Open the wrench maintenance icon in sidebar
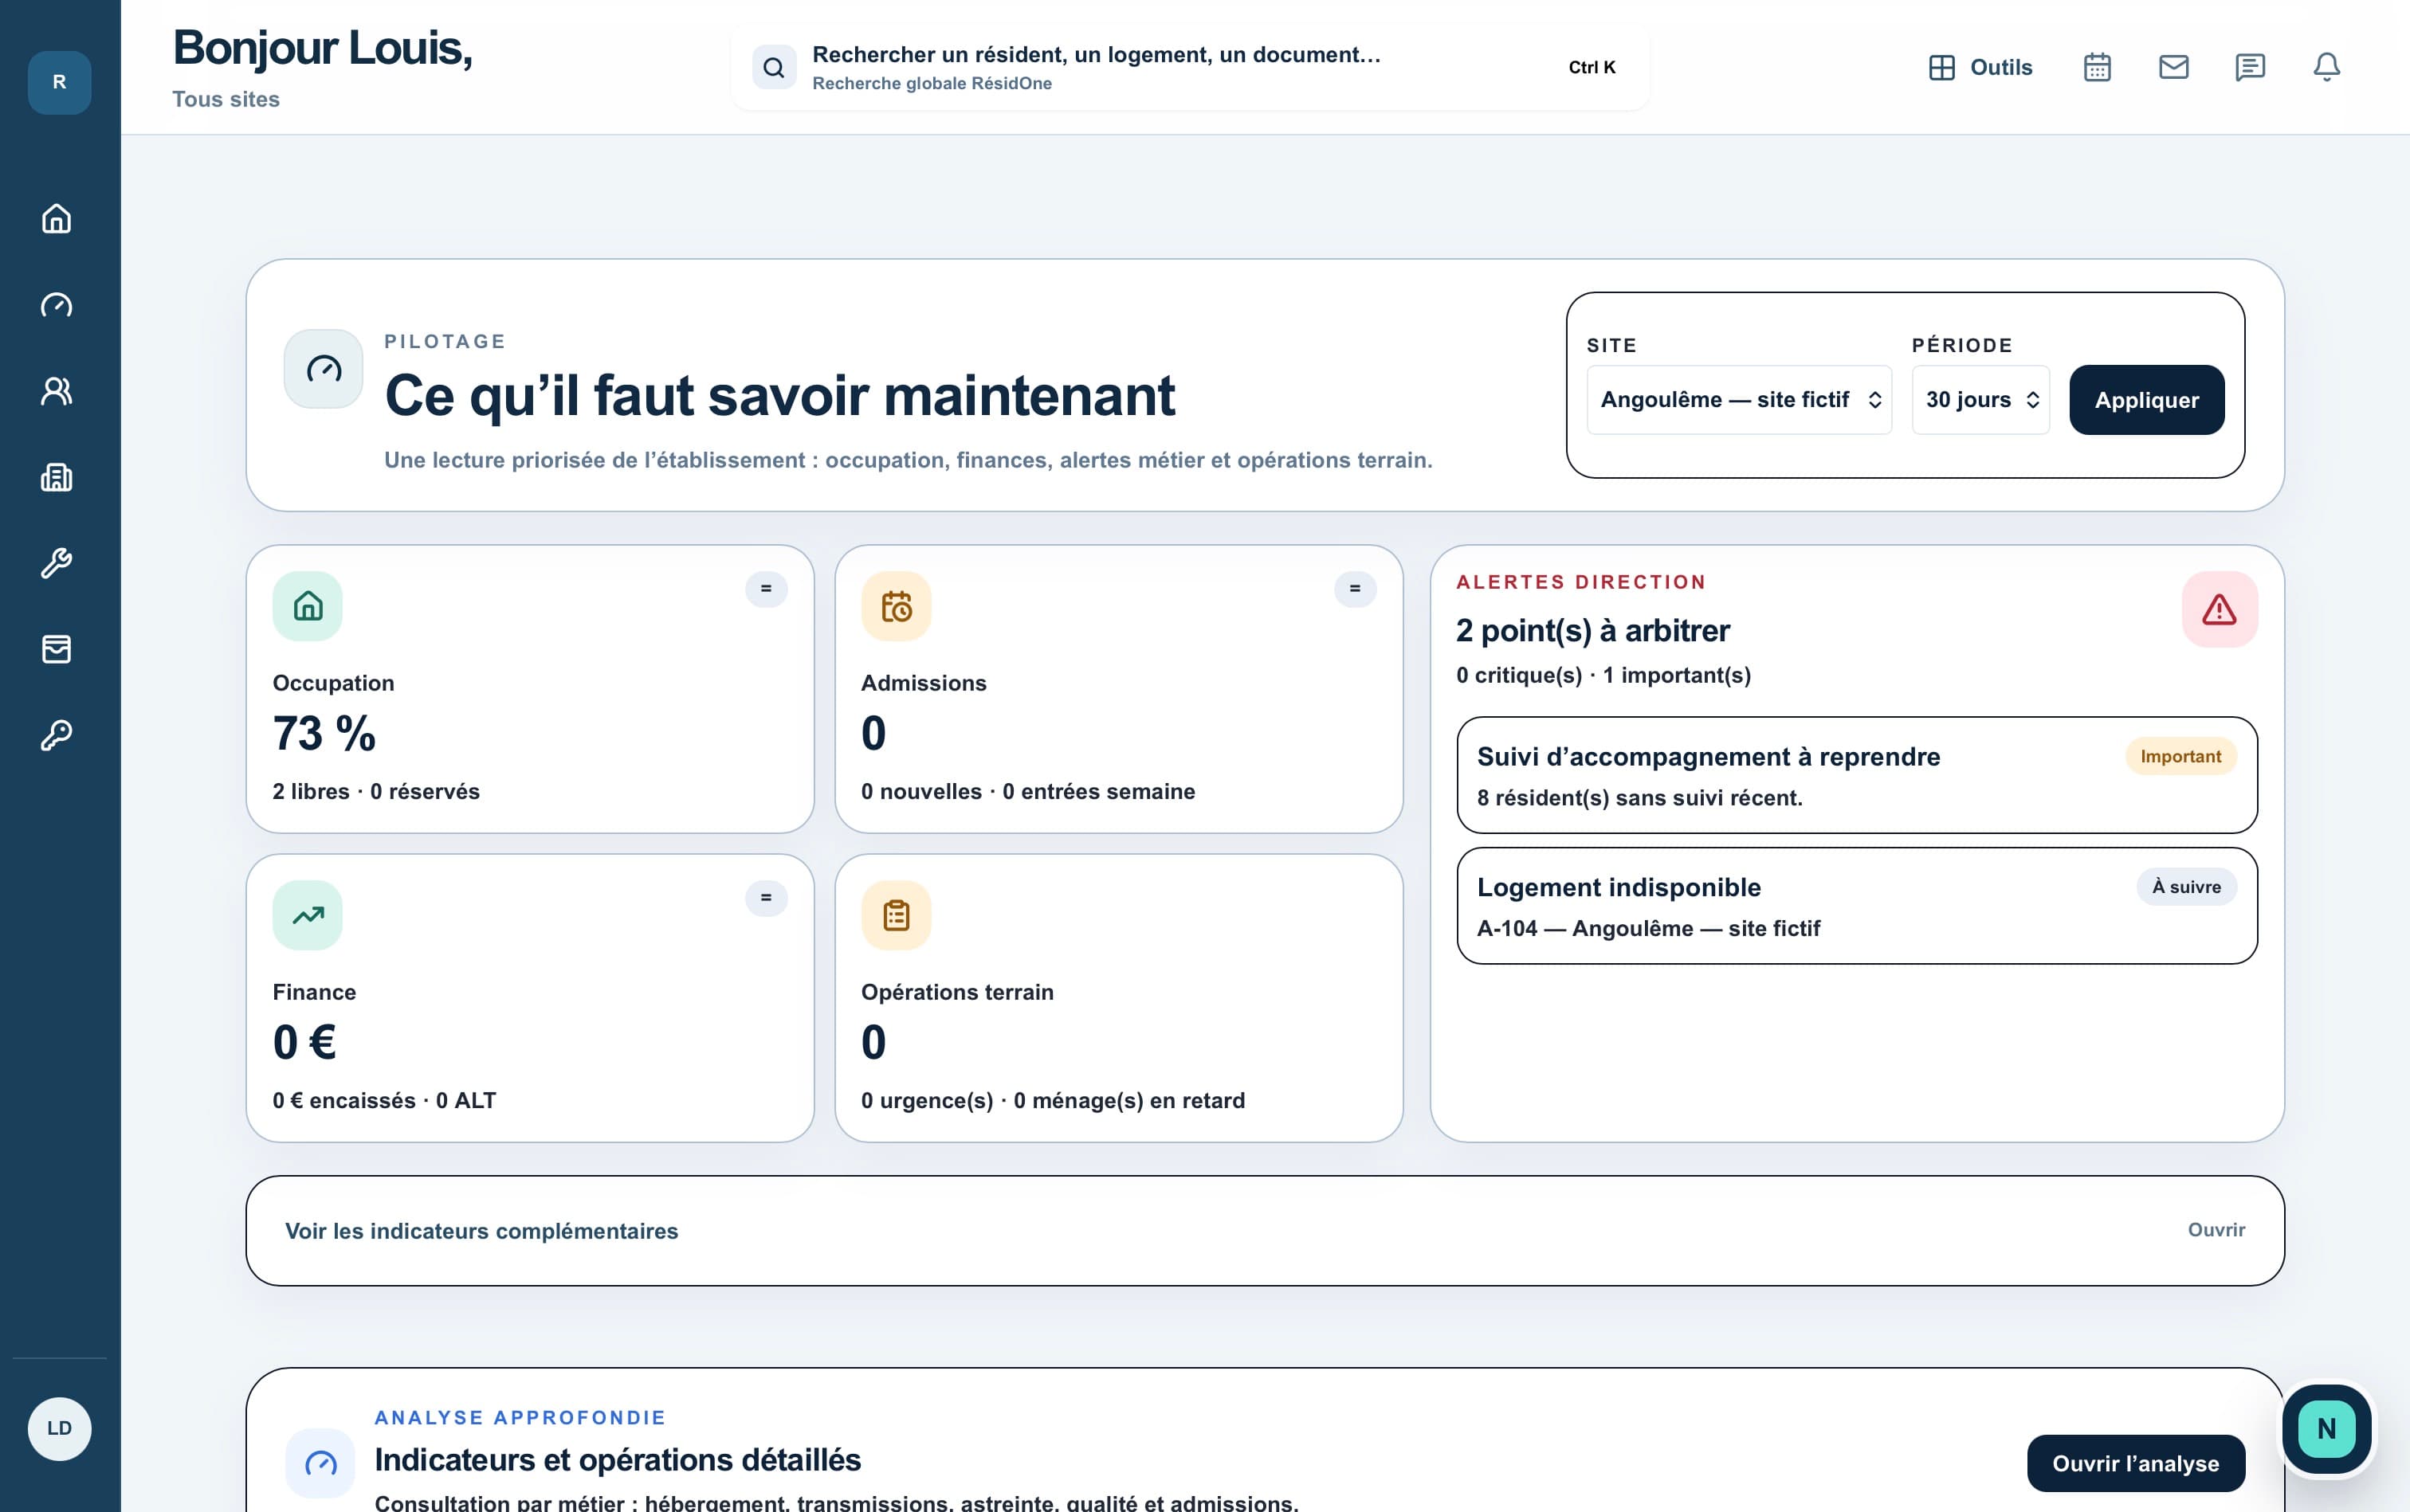The image size is (2410, 1512). coord(57,563)
